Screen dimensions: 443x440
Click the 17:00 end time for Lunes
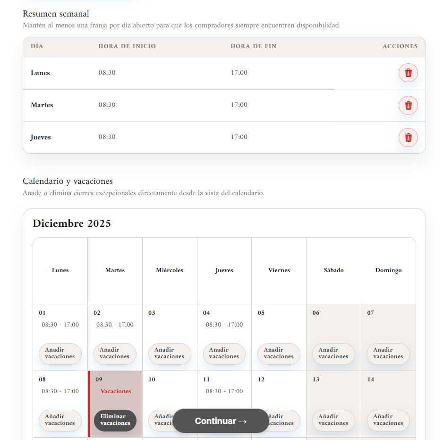point(239,73)
